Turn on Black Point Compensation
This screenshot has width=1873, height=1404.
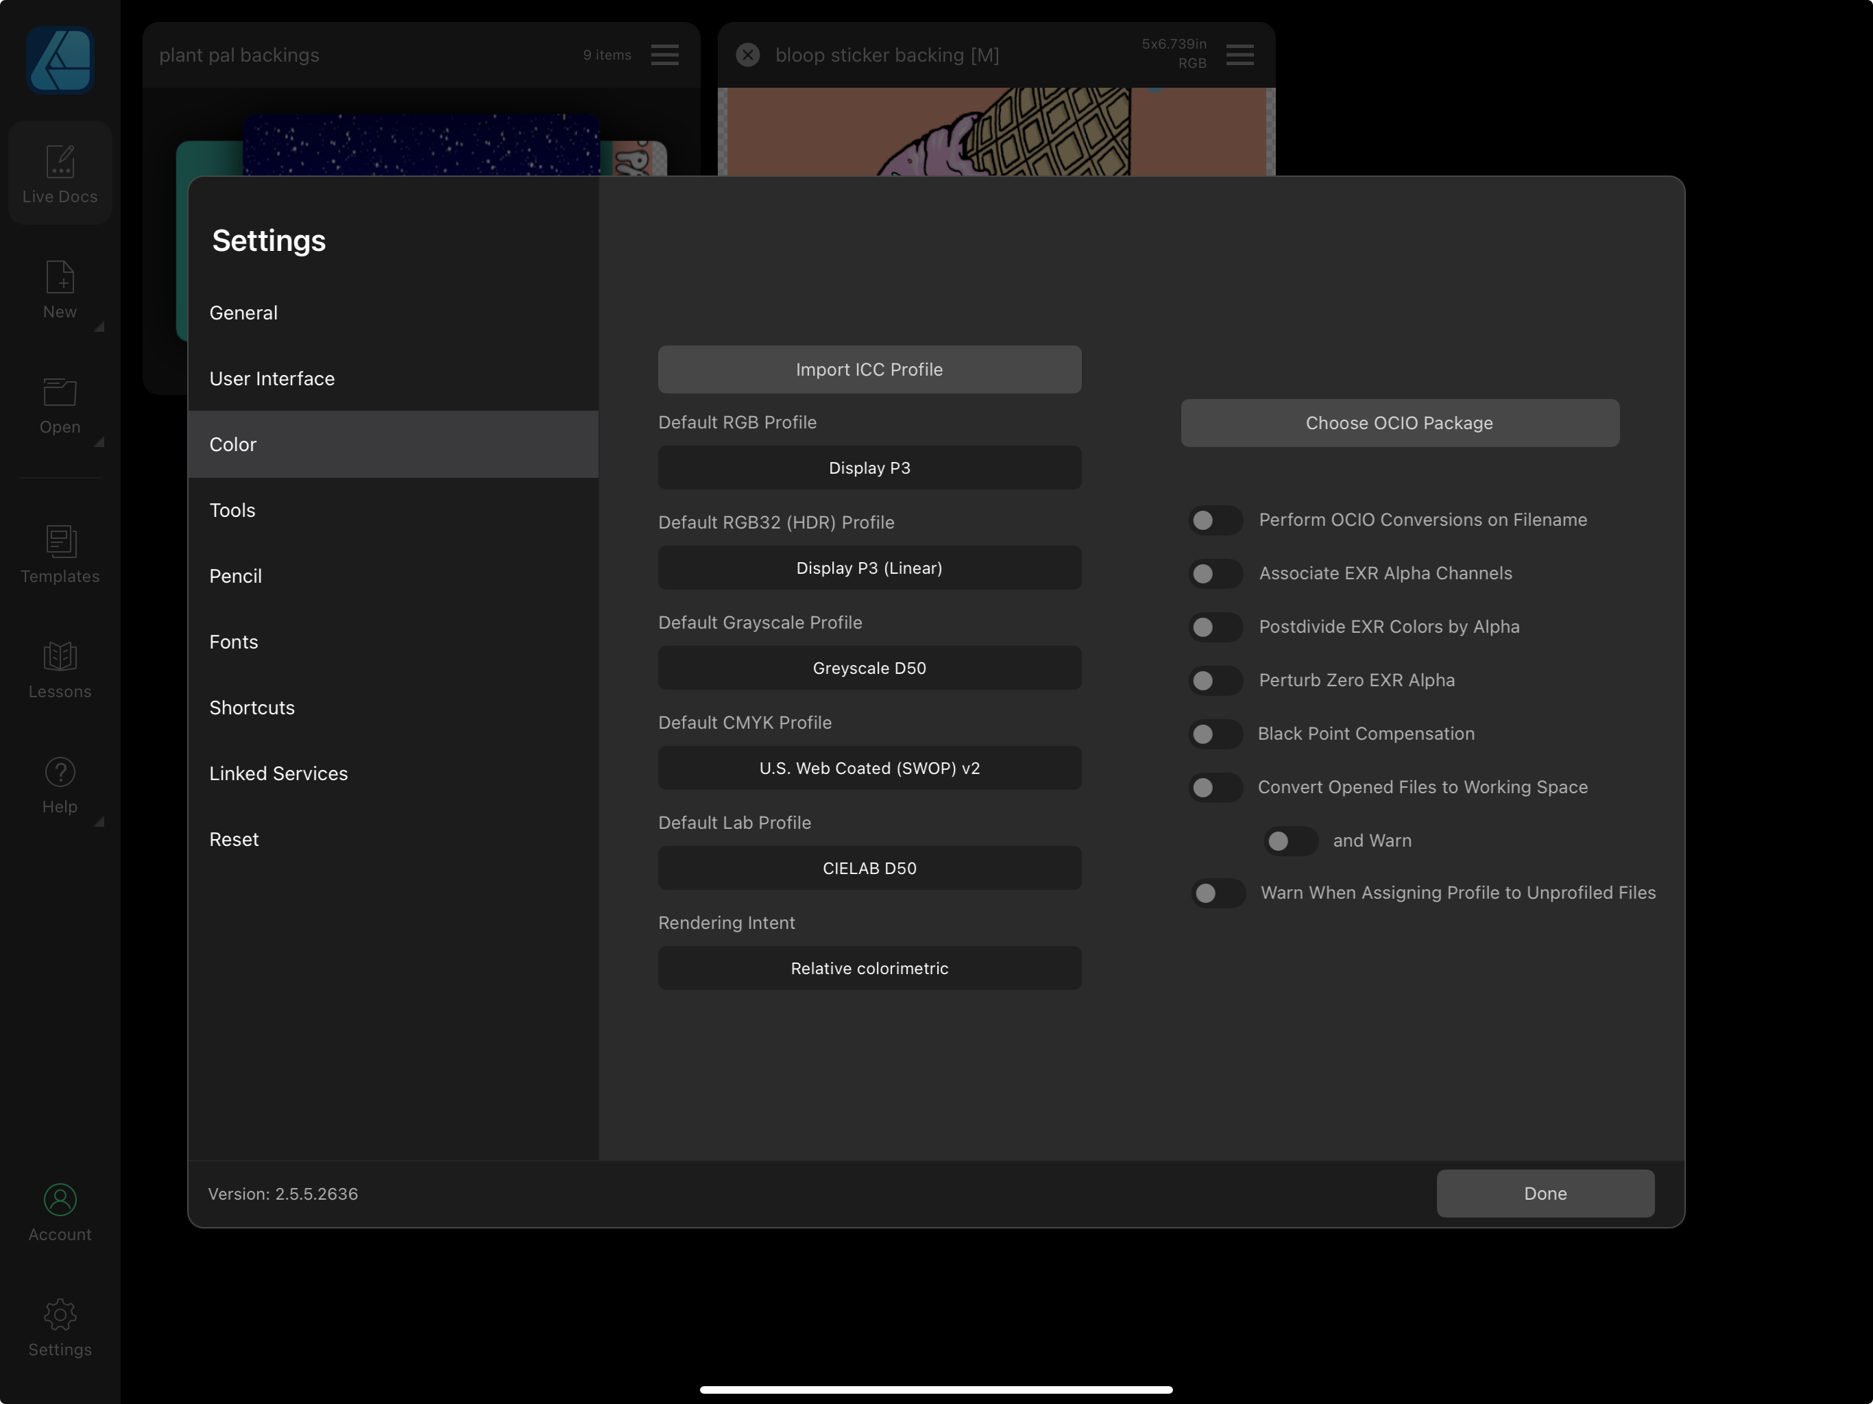(1215, 734)
